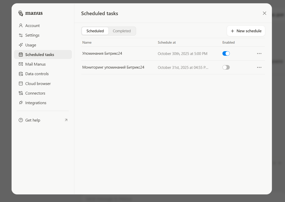
Task: Click the Settings sliders icon
Action: (x=21, y=35)
